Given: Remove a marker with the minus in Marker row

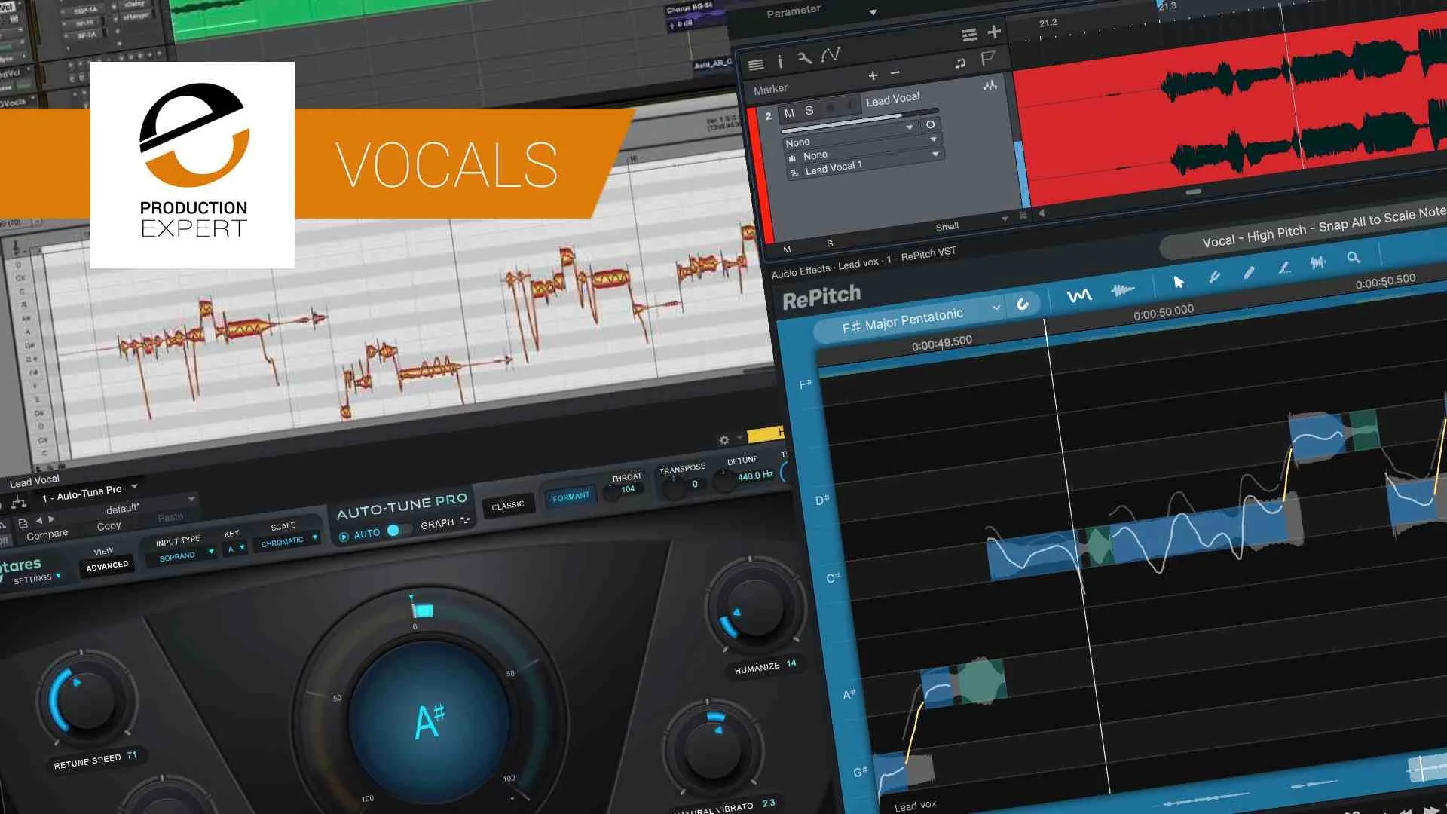Looking at the screenshot, I should 895,73.
